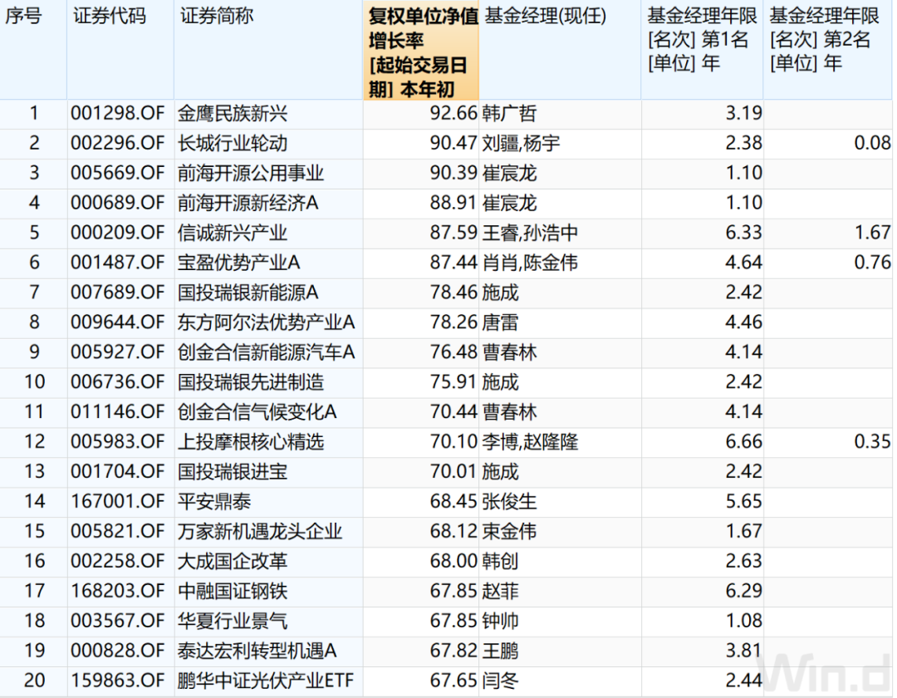Click fund 前海开源公用事业
Screen dimensions: 897x698
coord(251,173)
